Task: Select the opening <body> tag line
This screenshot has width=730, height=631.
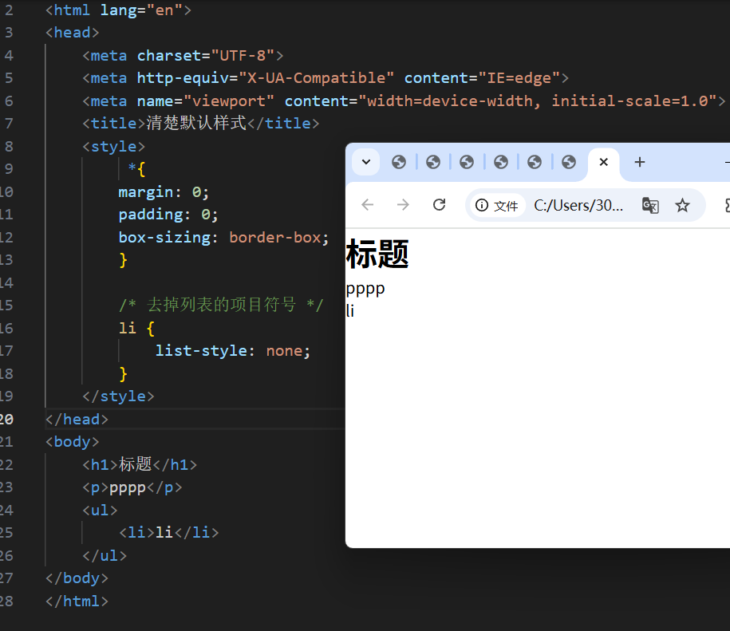Action: [x=72, y=442]
